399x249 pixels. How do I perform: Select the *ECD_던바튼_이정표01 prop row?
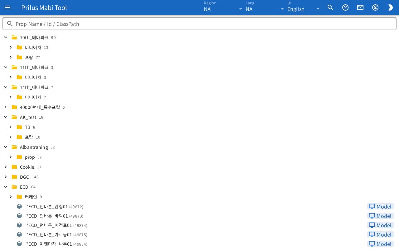[x=199, y=225]
